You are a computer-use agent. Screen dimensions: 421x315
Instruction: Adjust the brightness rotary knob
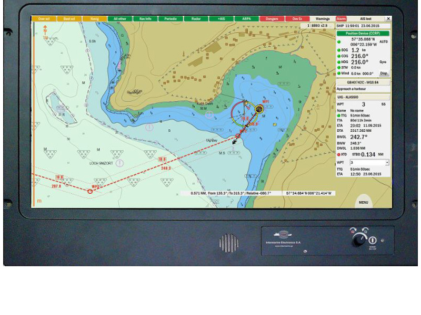[x=359, y=239]
